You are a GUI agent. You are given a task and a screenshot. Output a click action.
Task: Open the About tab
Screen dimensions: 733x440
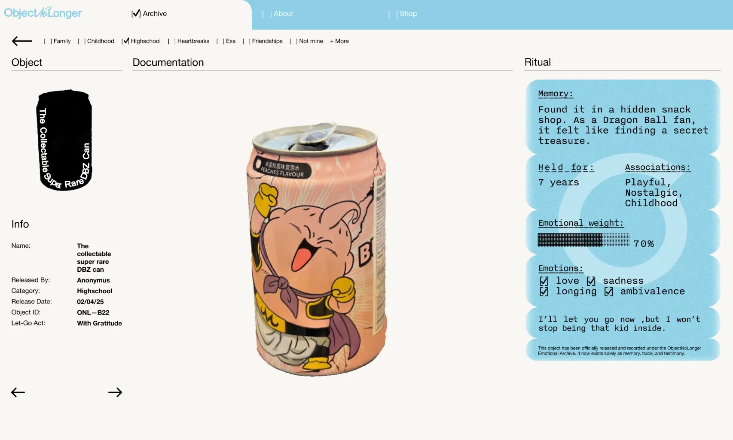click(x=278, y=14)
